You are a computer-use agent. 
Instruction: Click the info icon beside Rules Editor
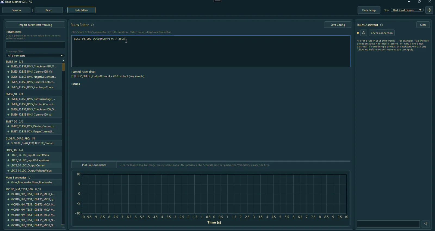[92, 25]
